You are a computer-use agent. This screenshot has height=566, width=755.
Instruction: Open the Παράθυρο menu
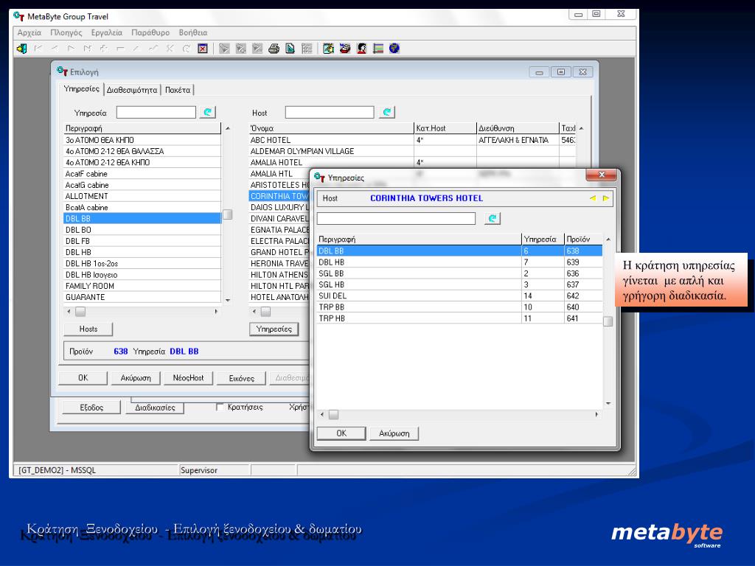tap(150, 32)
